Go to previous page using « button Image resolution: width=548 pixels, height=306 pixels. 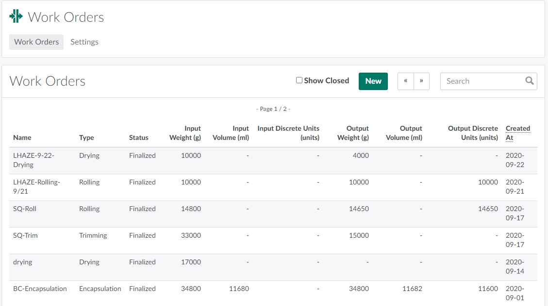405,81
